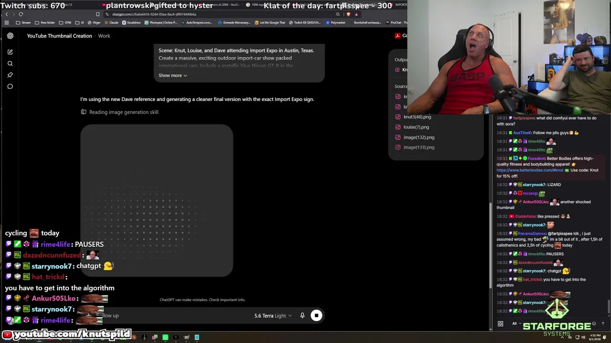Screen dimensions: 611x343
Task: Open the Grenade Mercenary bookmark
Action: coord(233,22)
